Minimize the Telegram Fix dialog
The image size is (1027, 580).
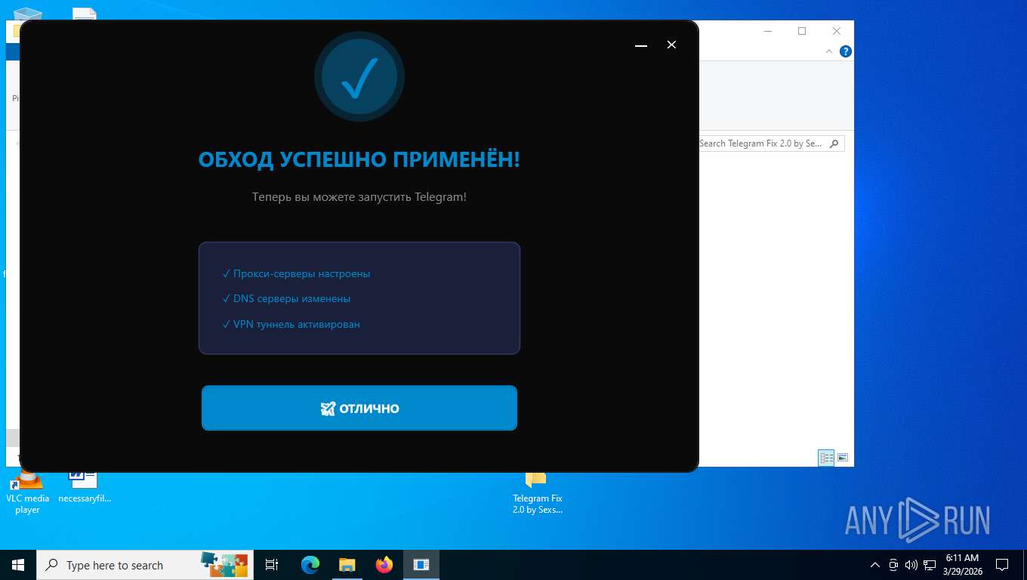pos(641,45)
